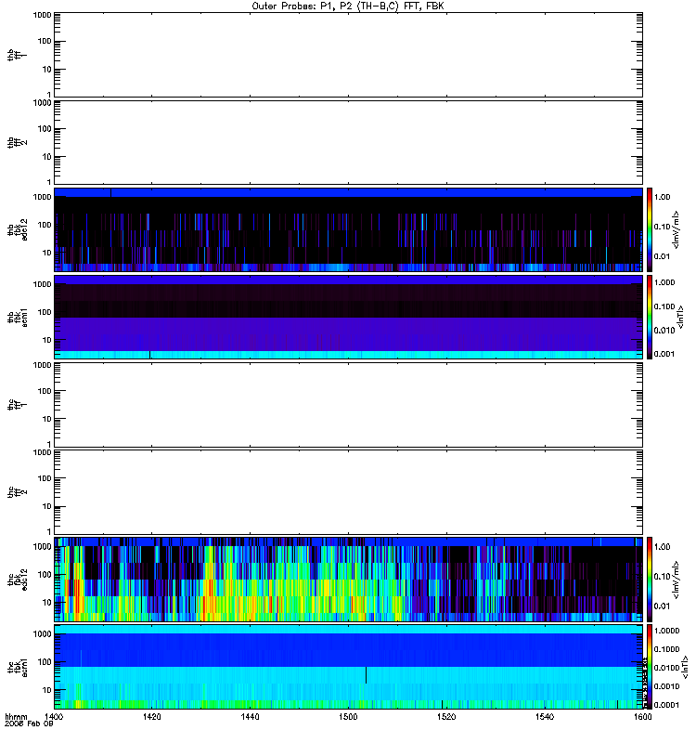Viewport: 696px width, 743px height.
Task: Click the thc fbk edc12 spectrogram panel
Action: click(x=349, y=580)
